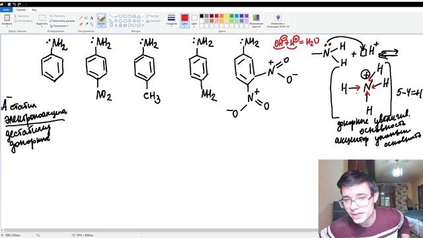
Task: Choose the Right arrow shape
Action: (130, 20)
